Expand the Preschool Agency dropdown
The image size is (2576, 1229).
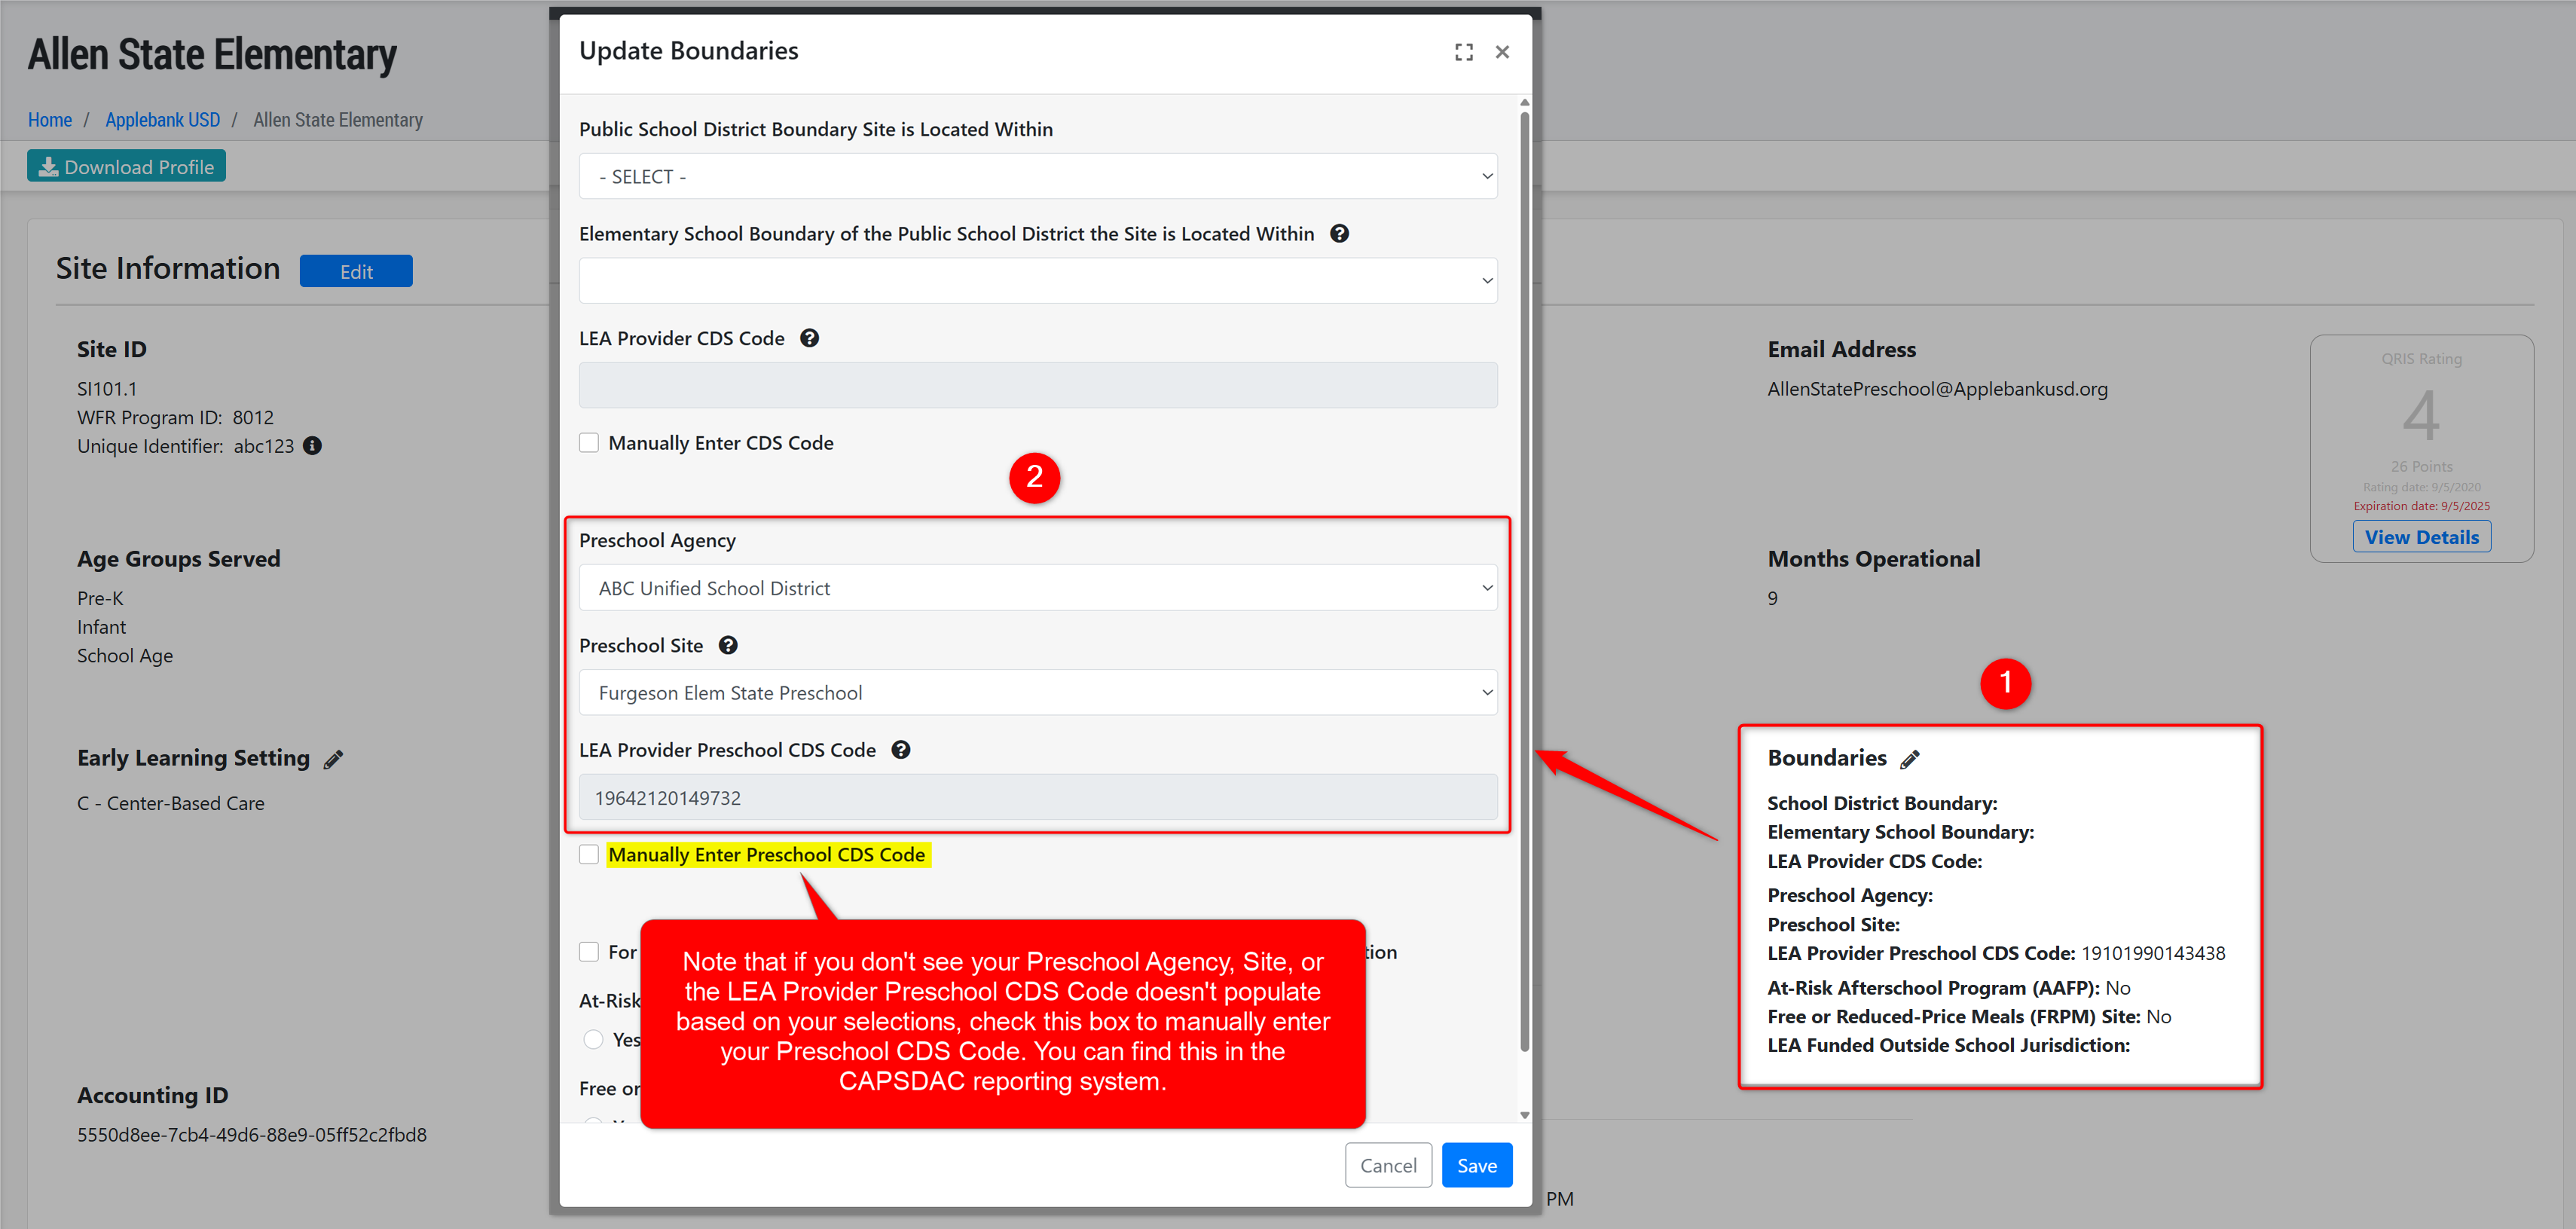1037,588
